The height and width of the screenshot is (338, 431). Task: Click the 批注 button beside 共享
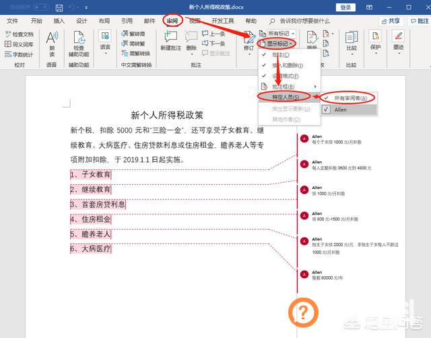(x=420, y=21)
